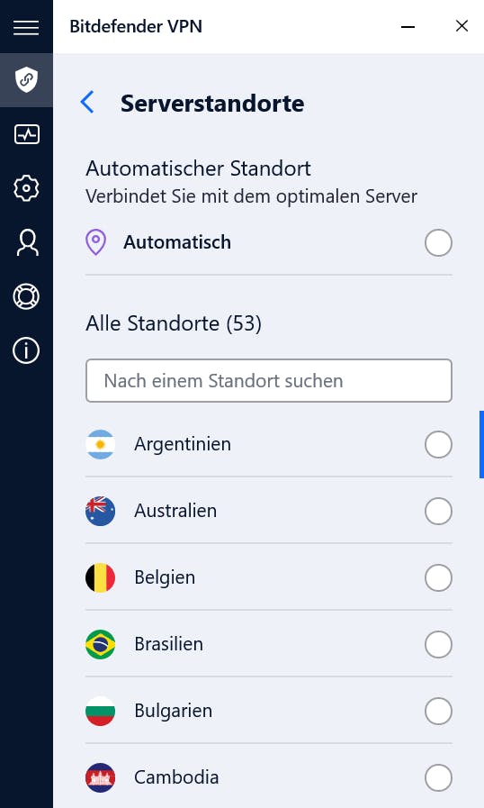
Task: Open the hamburger menu icon
Action: click(x=26, y=27)
